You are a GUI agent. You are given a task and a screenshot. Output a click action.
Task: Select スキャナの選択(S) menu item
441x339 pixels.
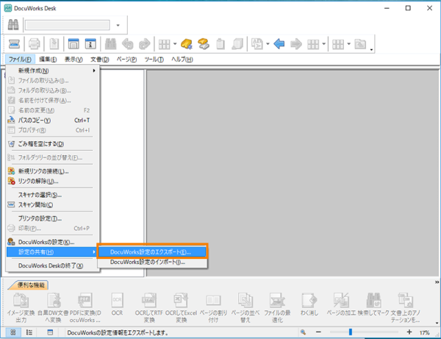coord(52,195)
